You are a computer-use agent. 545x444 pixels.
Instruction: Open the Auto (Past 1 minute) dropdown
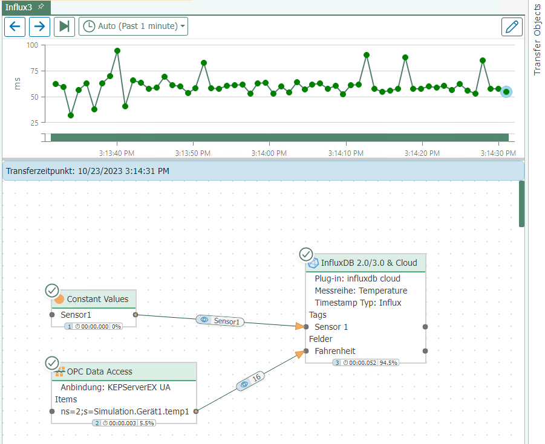[x=133, y=26]
